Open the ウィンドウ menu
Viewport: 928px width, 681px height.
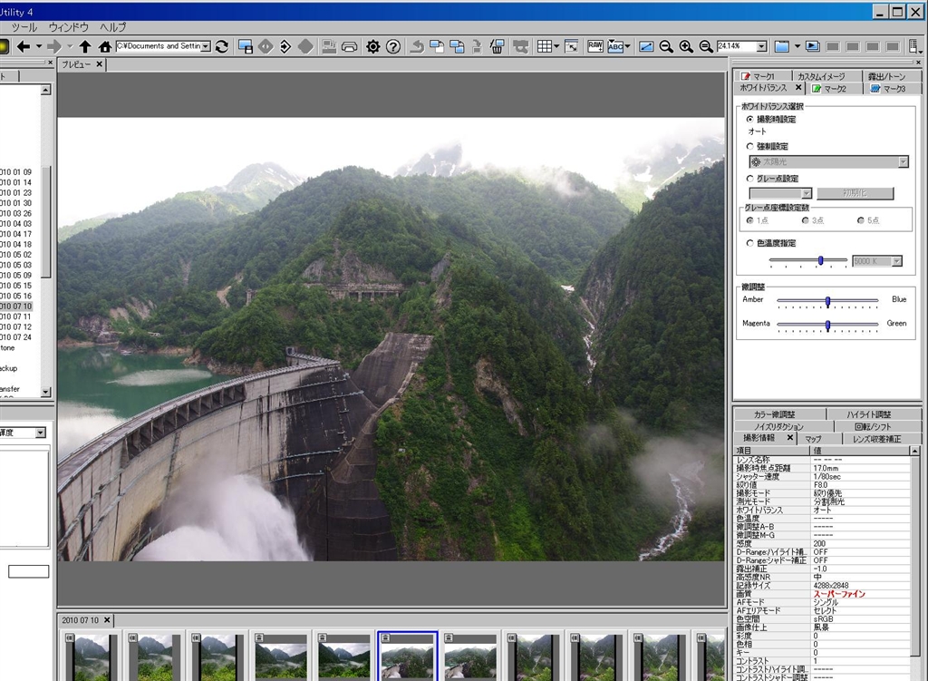pyautogui.click(x=68, y=27)
